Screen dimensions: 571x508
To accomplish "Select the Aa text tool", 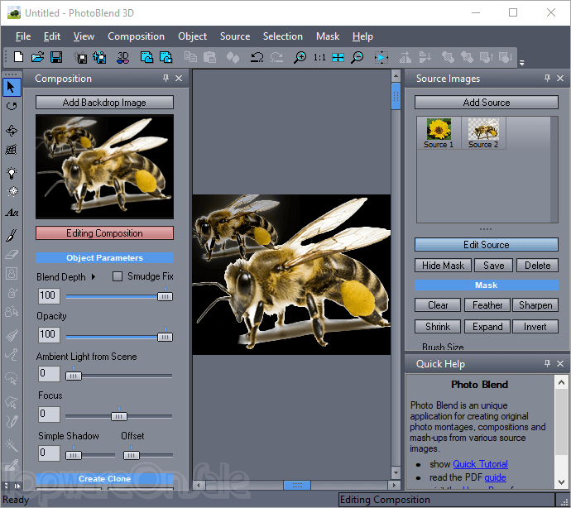I will [x=12, y=213].
